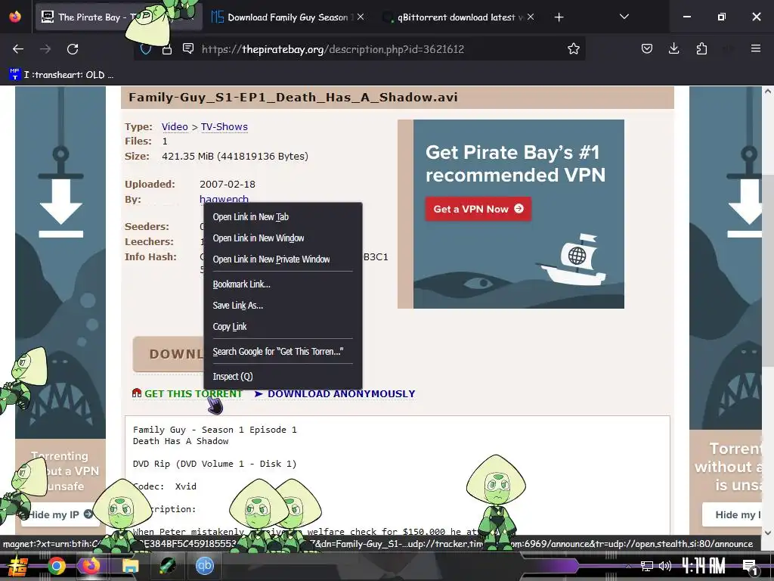The width and height of the screenshot is (774, 581).
Task: Open the Pocket save icon
Action: 647,48
